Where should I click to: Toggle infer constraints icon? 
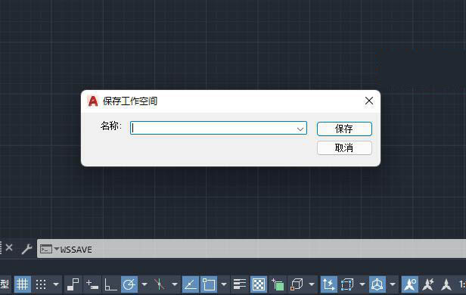[x=73, y=284]
